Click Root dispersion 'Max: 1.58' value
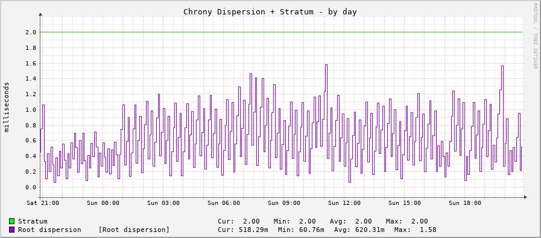 415,230
